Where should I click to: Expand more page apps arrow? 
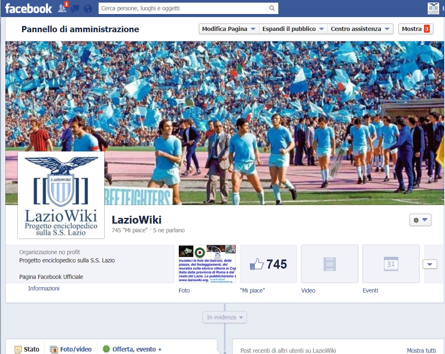click(x=430, y=264)
